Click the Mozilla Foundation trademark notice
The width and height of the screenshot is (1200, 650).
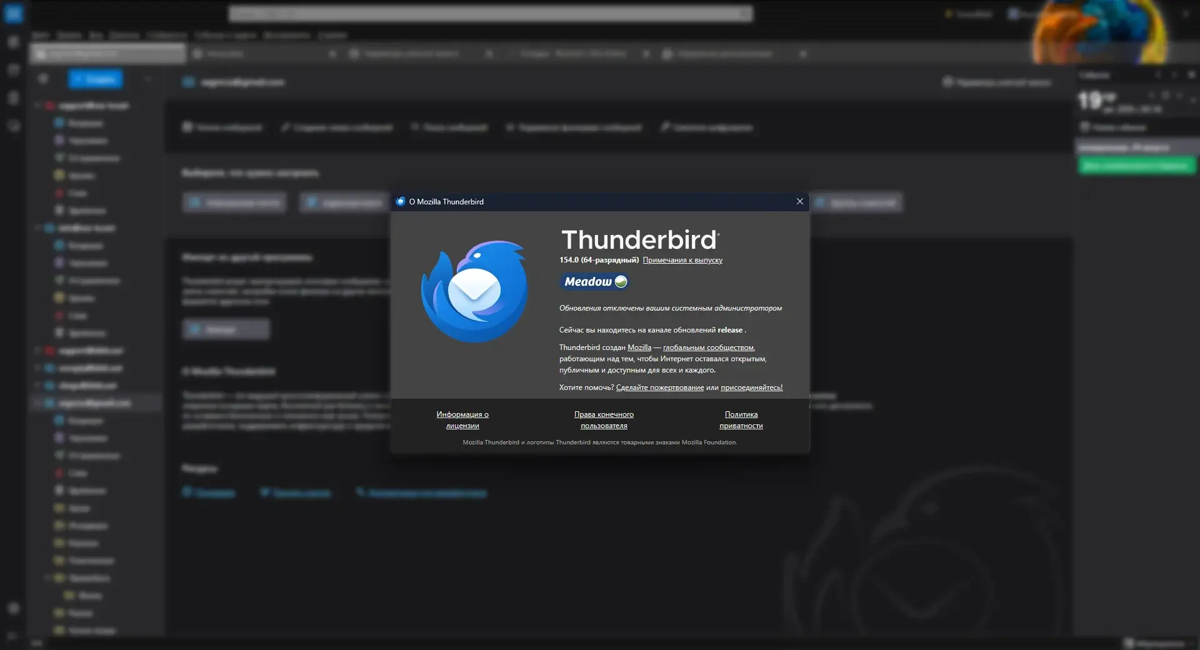click(600, 442)
